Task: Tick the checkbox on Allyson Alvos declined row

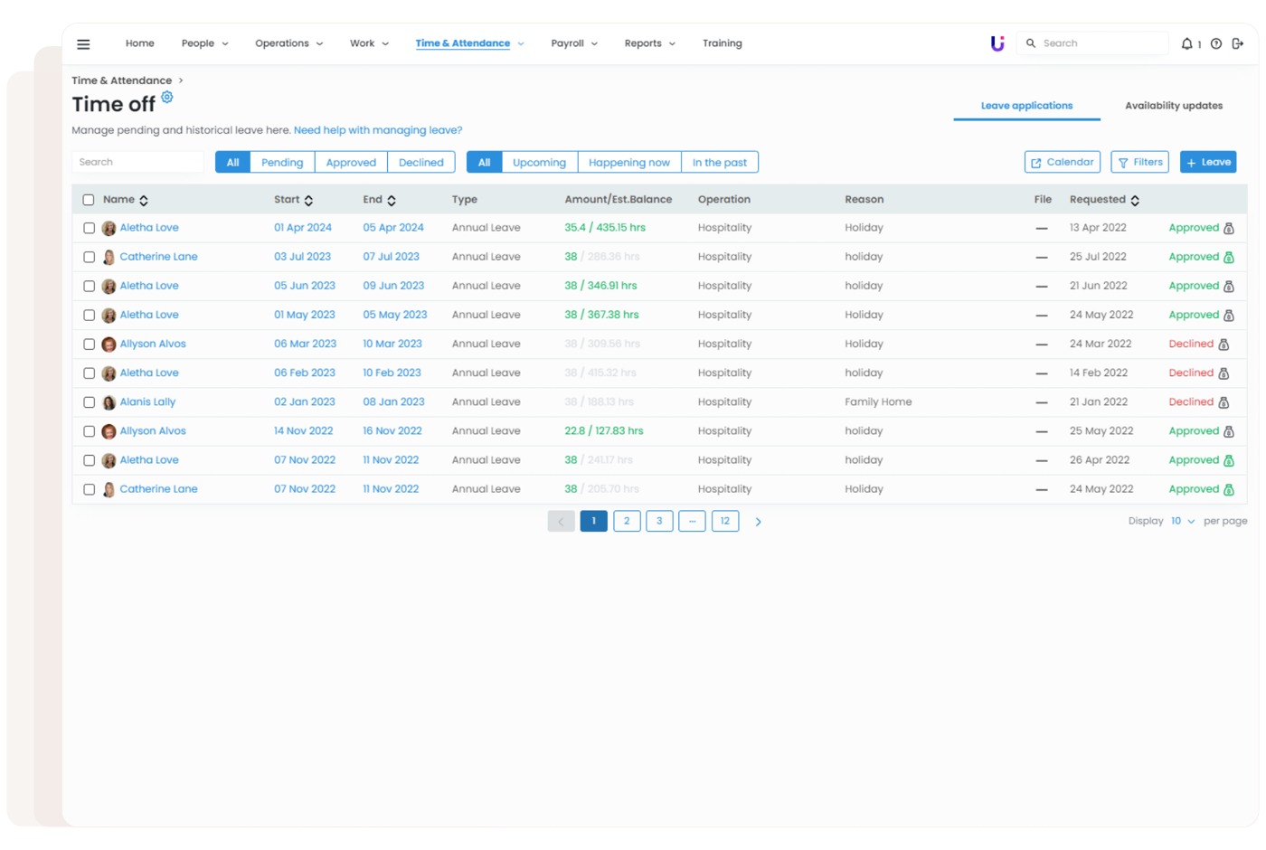Action: 89,344
